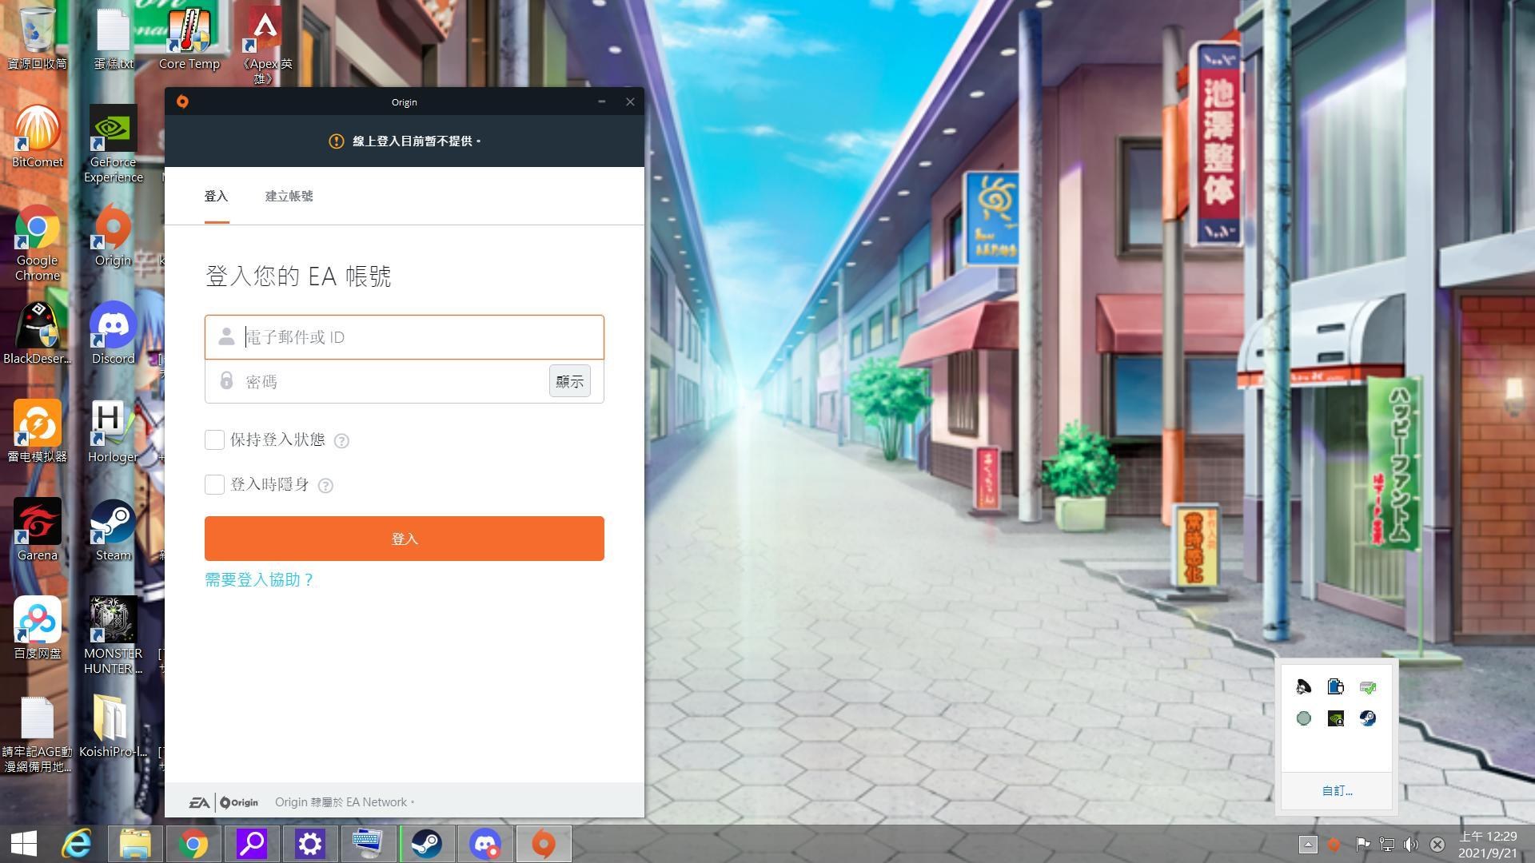This screenshot has height=863, width=1535.
Task: Open the network status tray icon
Action: tap(1387, 844)
